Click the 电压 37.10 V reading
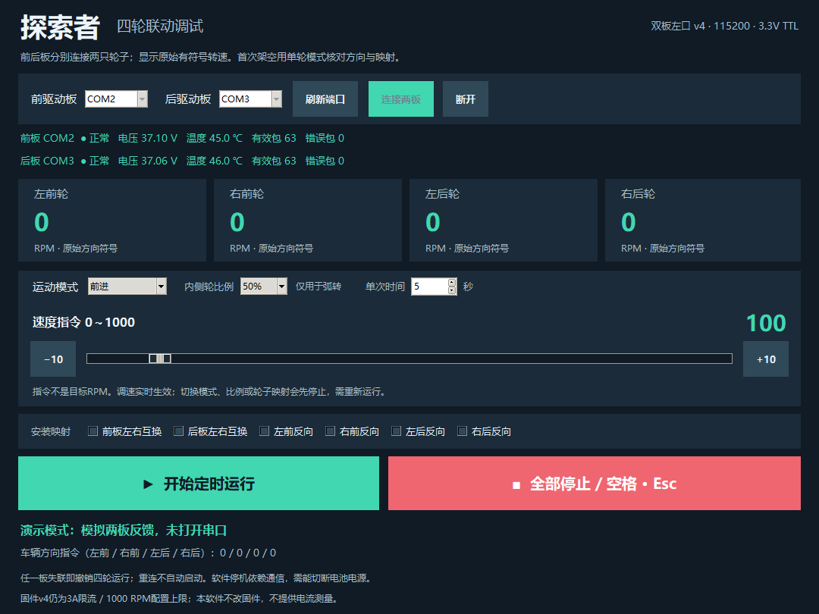Viewport: 819px width, 614px height. [x=148, y=139]
